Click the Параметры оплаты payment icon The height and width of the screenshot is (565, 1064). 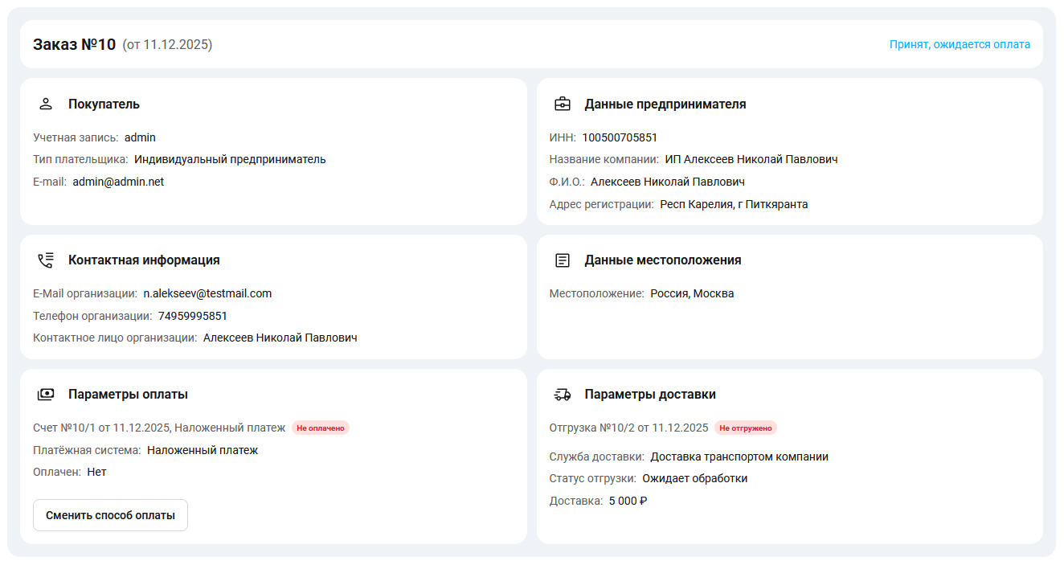pos(45,394)
